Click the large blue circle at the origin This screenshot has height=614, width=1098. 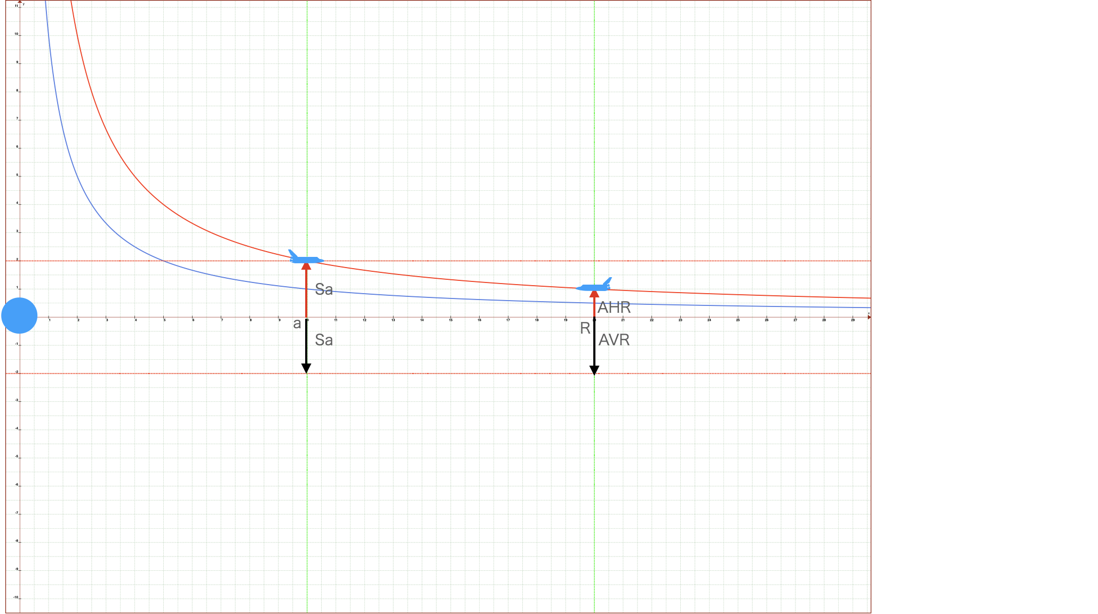[x=19, y=316]
